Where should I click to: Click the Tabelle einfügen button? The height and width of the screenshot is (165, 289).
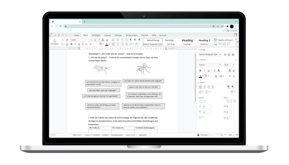[x=224, y=40]
